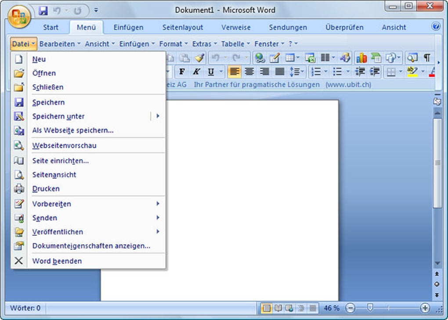
Task: Toggle the left alignment button
Action: pyautogui.click(x=235, y=72)
